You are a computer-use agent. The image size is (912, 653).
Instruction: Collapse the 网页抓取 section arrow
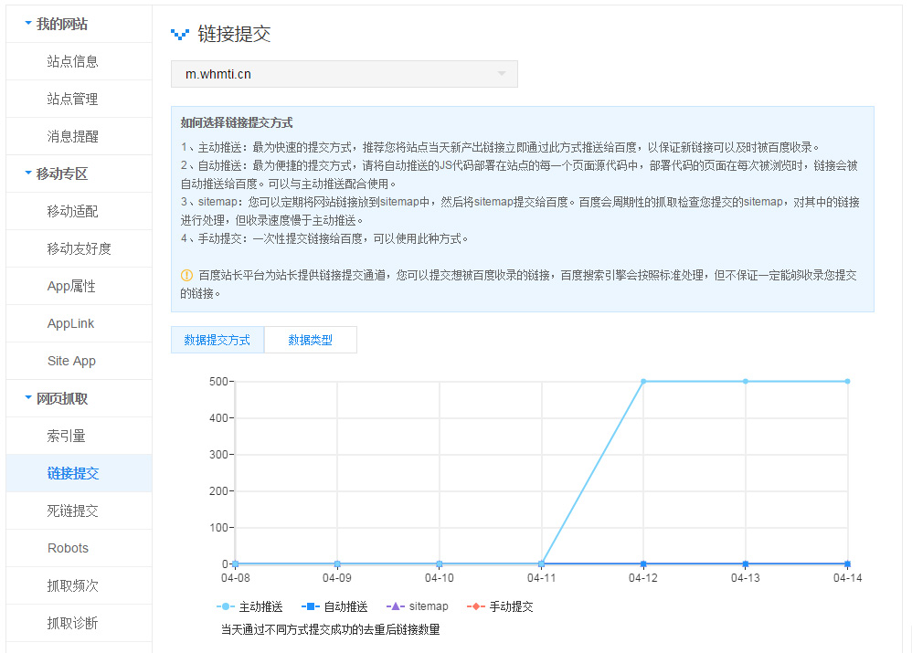coord(28,397)
